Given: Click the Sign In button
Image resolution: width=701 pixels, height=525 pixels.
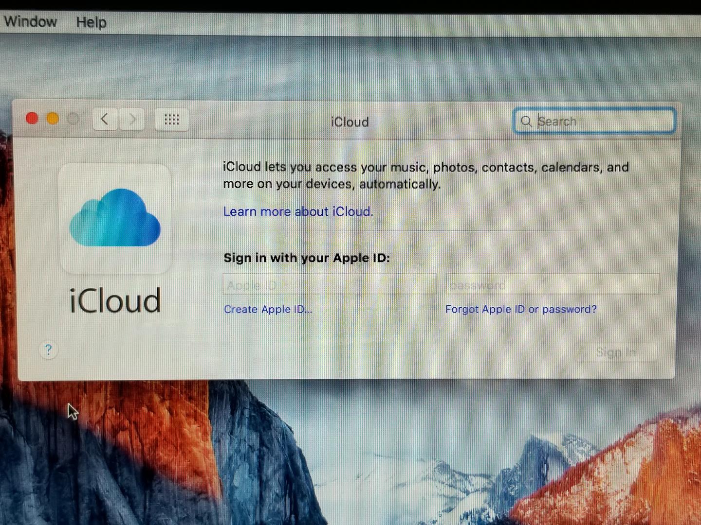Looking at the screenshot, I should click(x=616, y=352).
